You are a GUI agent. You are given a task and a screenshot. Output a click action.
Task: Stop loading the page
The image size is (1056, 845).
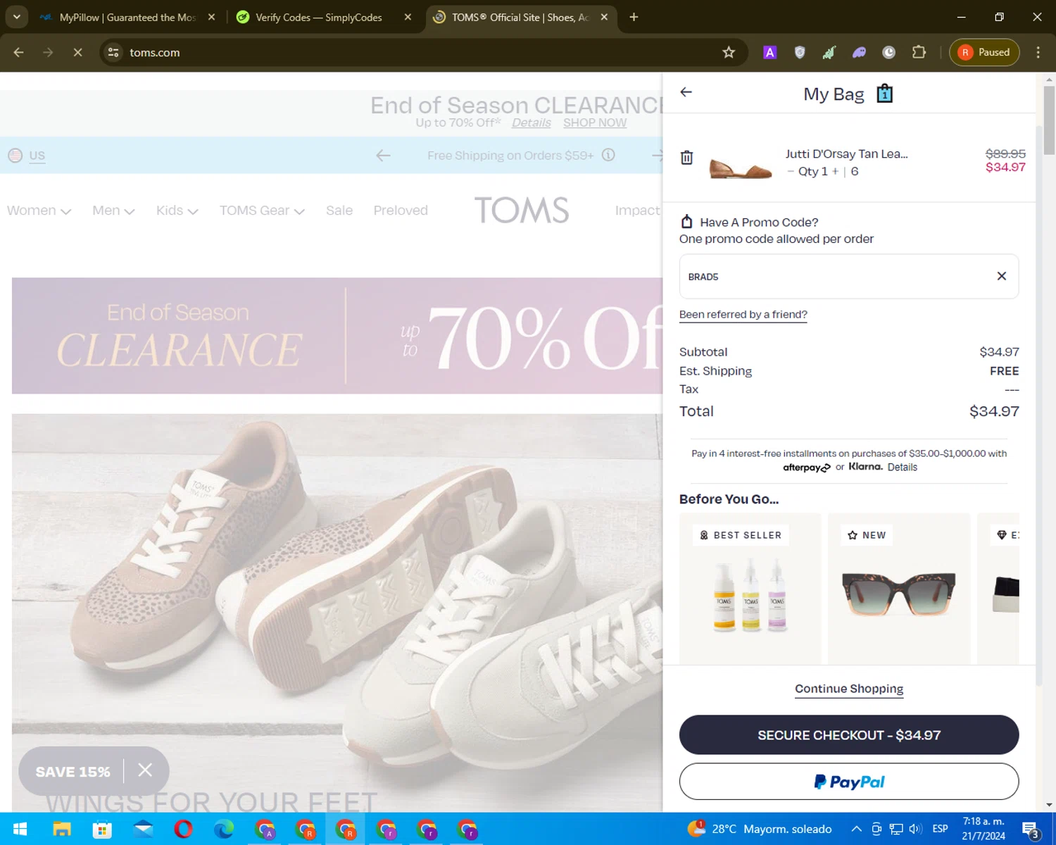tap(78, 52)
